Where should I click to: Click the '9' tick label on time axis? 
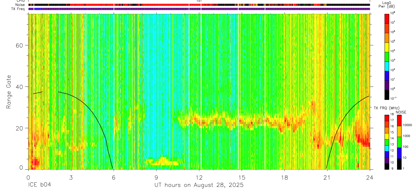[156, 177]
